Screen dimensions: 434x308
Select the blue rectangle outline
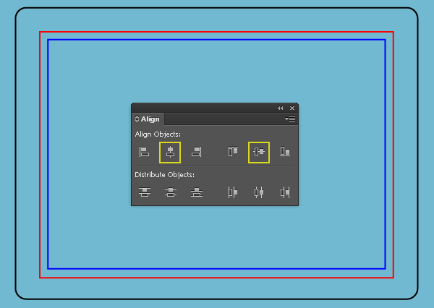(216, 40)
